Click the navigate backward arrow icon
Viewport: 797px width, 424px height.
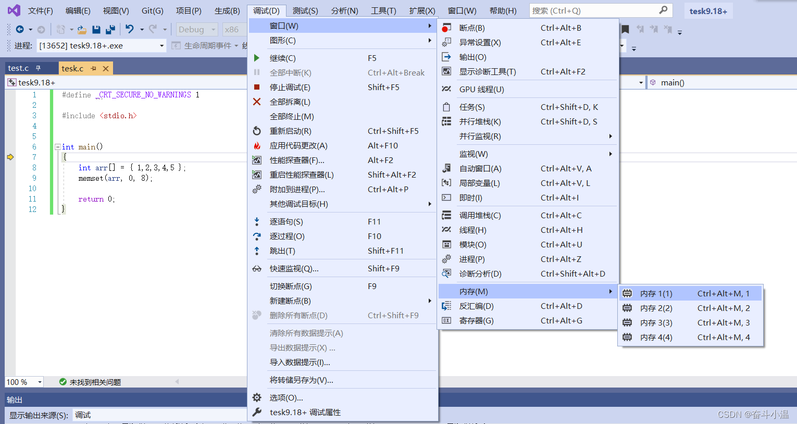tap(20, 29)
